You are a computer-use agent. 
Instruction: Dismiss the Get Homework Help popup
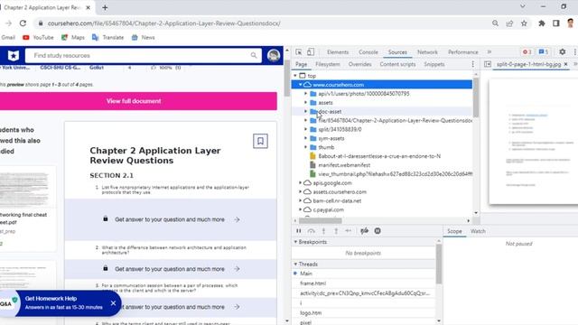point(113,303)
